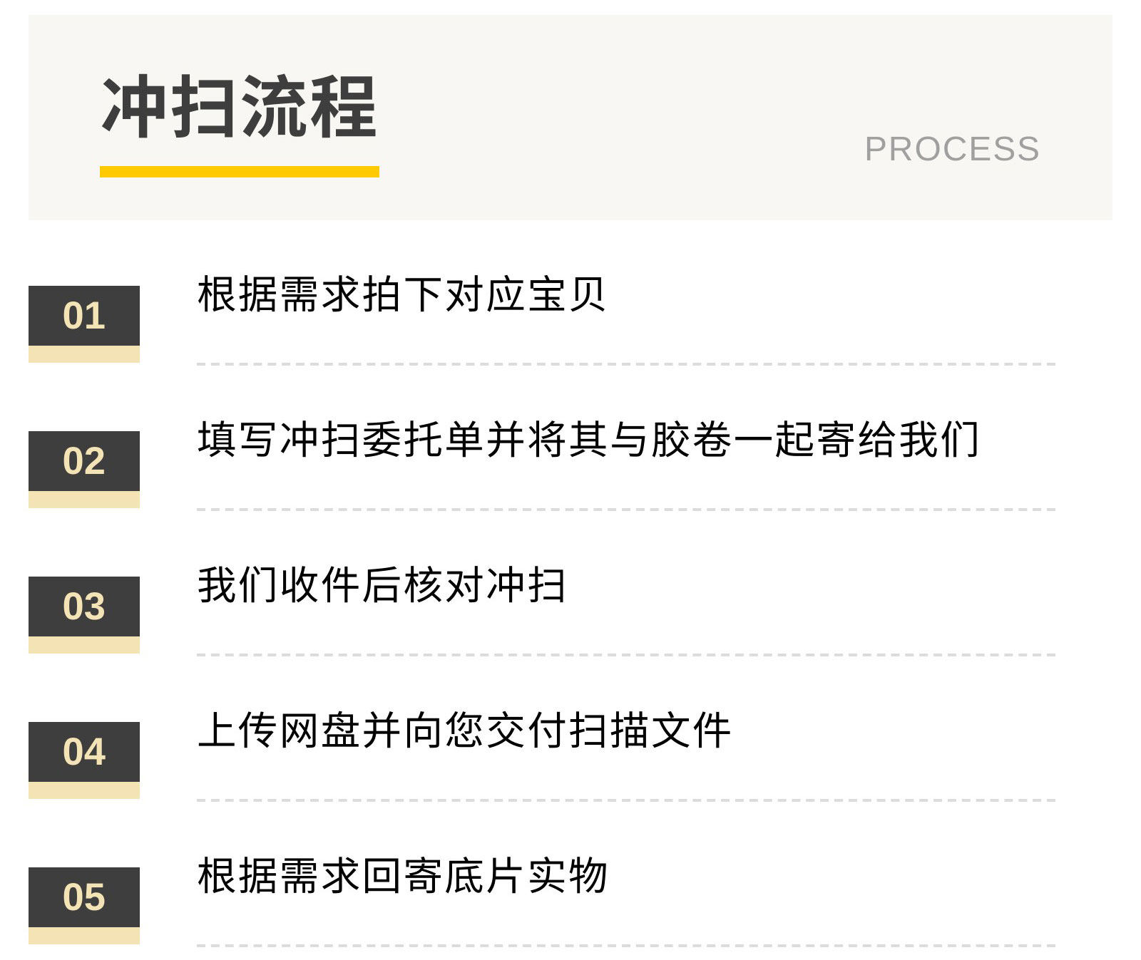Click the 01 step number badge
The width and height of the screenshot is (1141, 960).
pos(84,316)
